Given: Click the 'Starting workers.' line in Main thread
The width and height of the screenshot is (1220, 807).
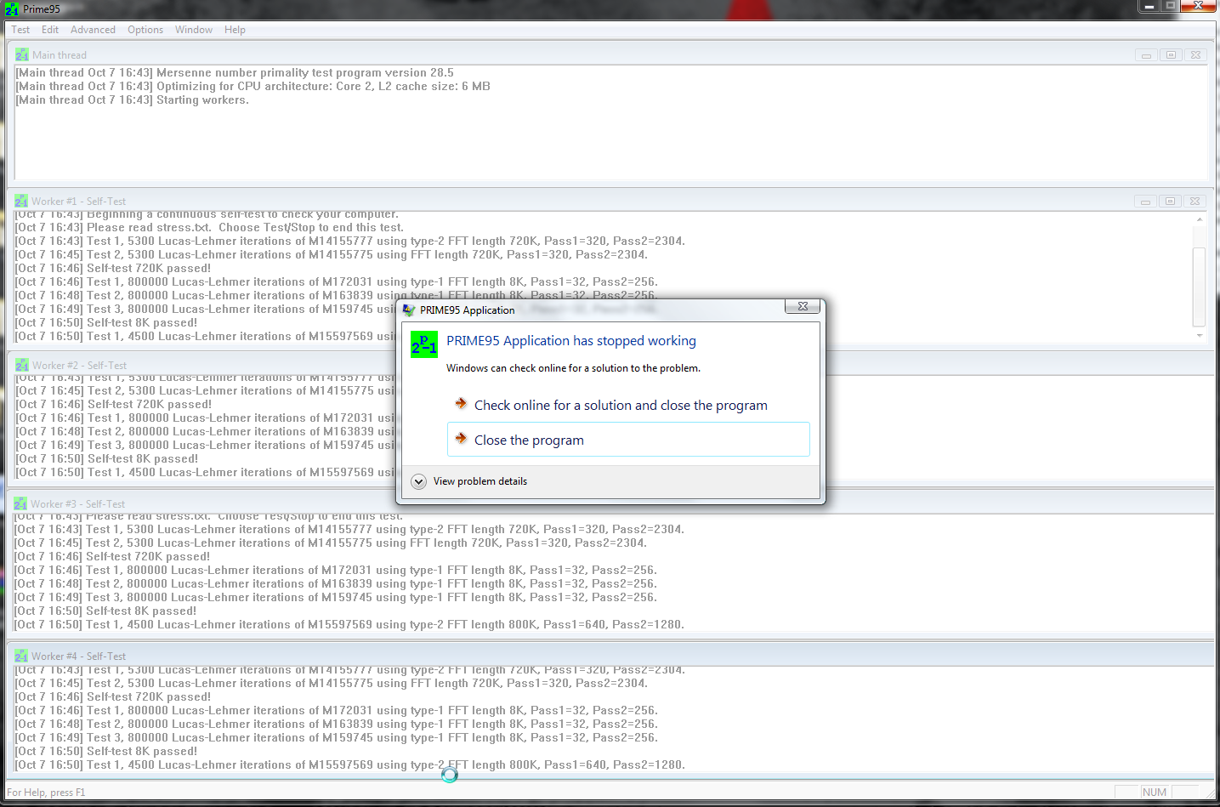Looking at the screenshot, I should 132,100.
